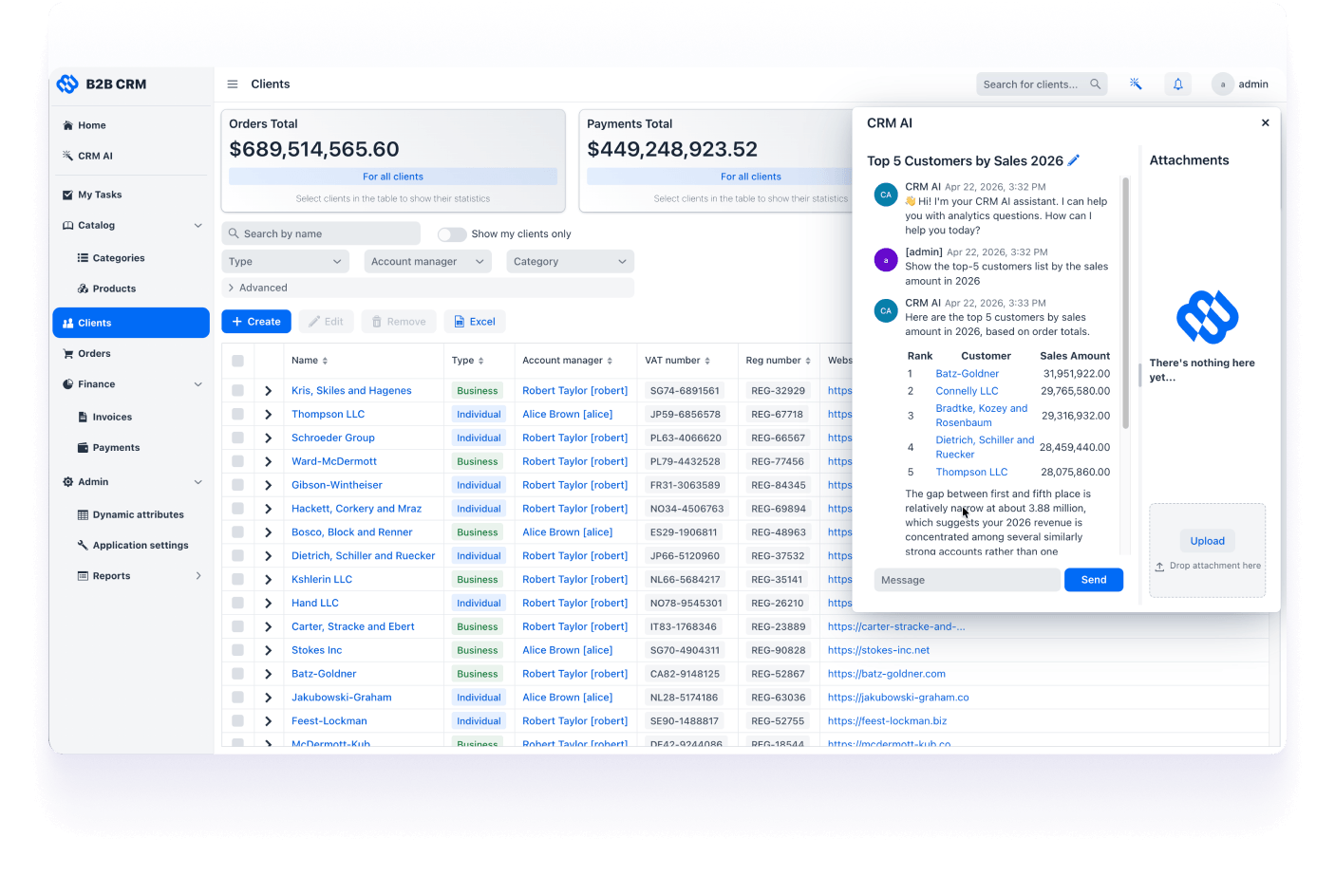Open the Category filter dropdown
Image resolution: width=1335 pixels, height=876 pixels.
(x=570, y=262)
